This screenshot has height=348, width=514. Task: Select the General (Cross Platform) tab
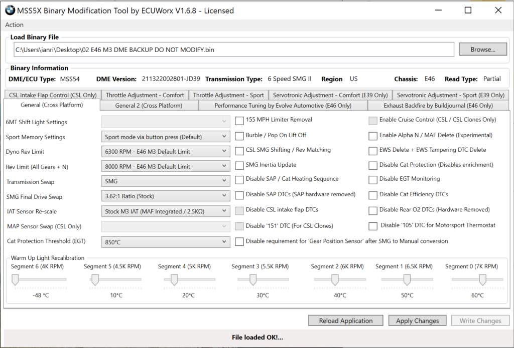coord(52,105)
